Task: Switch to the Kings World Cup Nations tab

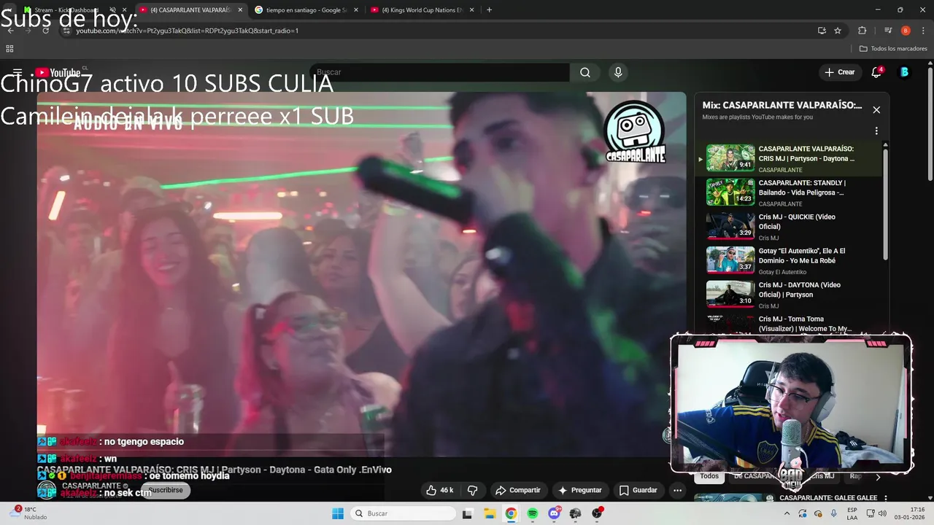Action: pyautogui.click(x=422, y=10)
